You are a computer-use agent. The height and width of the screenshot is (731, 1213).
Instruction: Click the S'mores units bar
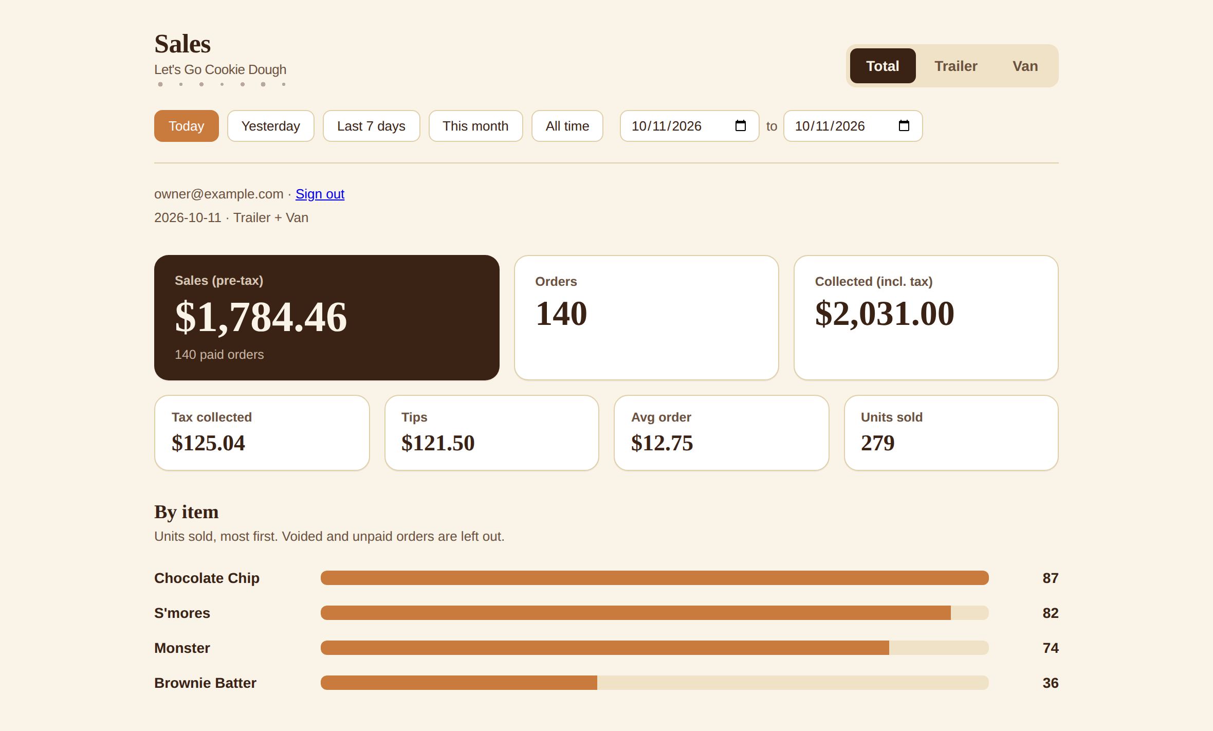(x=654, y=613)
